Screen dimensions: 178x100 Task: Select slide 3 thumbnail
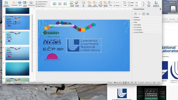point(17,38)
